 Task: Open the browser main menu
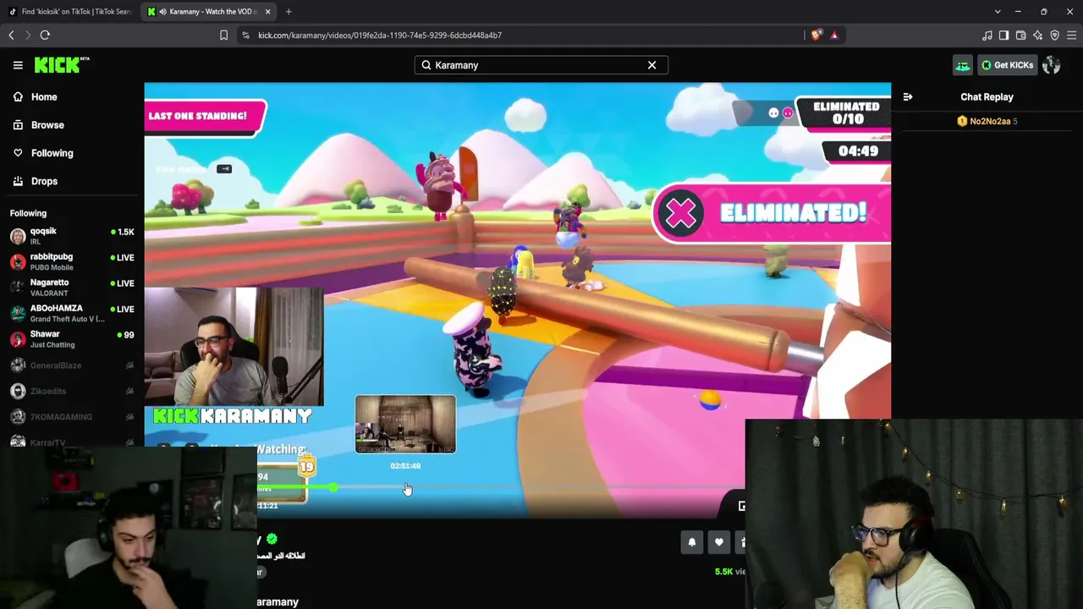(x=1071, y=35)
